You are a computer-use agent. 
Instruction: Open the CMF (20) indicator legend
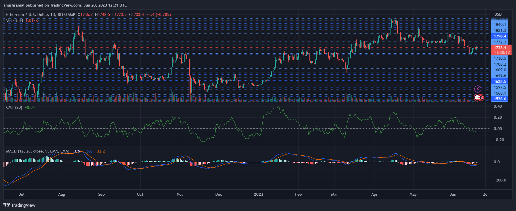[x=14, y=107]
